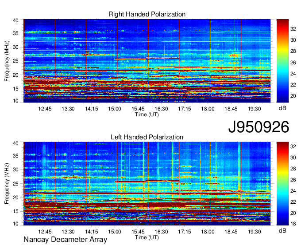Viewport: 301px width, 245px height.
Task: Click the "28" tick on Left Handed colorbar
Action: click(293, 169)
